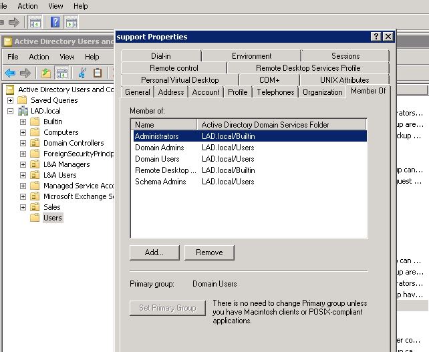Open the File menu in Active Directory window

pyautogui.click(x=13, y=57)
